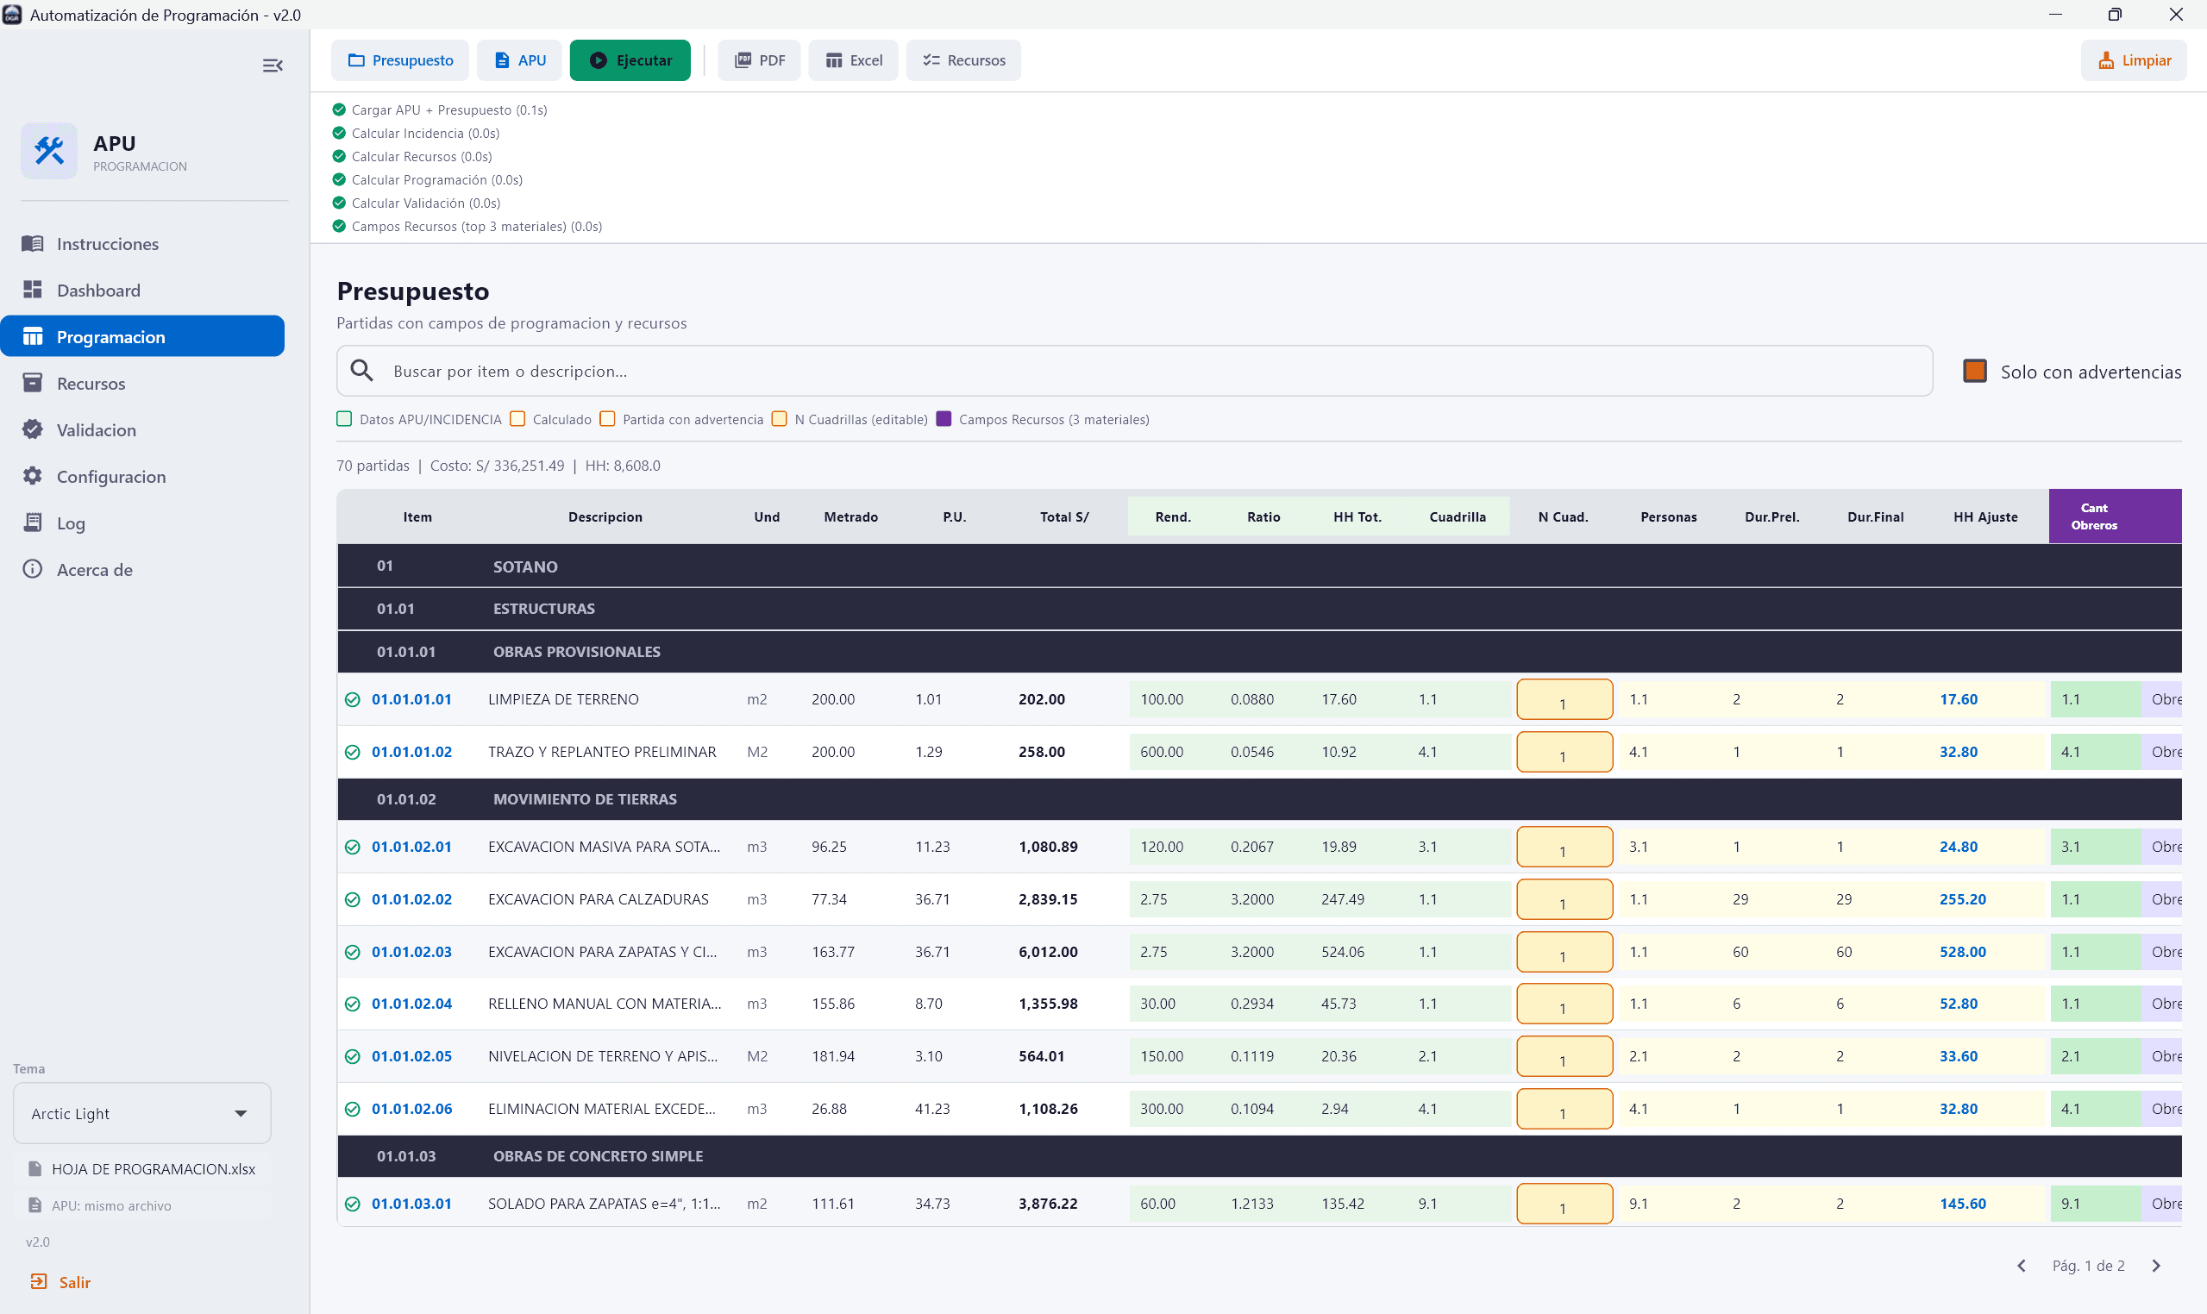Open the Arctic Light theme dropdown
Screen dimensions: 2207x1314
point(141,1113)
